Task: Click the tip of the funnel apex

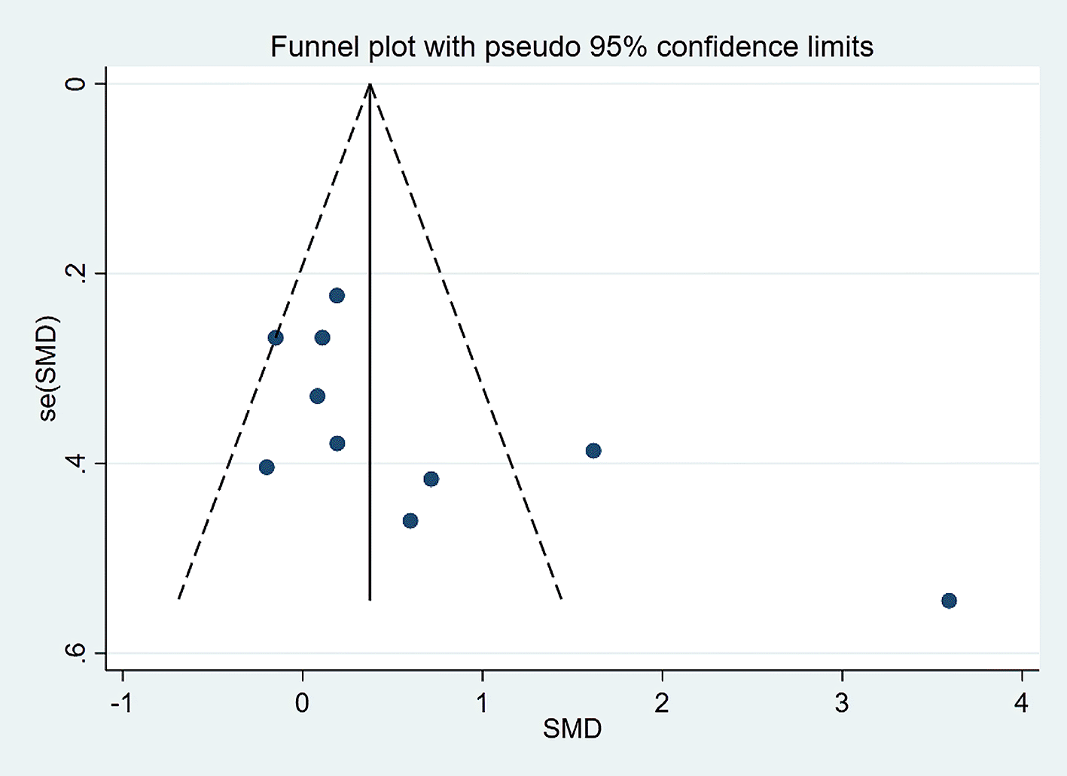Action: (x=370, y=85)
